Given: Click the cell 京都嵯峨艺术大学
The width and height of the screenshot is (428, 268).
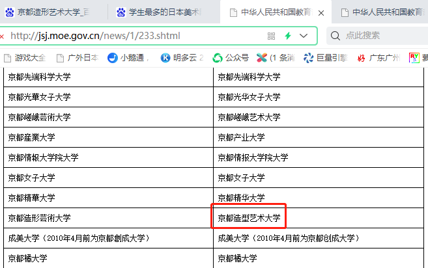Looking at the screenshot, I should (x=319, y=117).
